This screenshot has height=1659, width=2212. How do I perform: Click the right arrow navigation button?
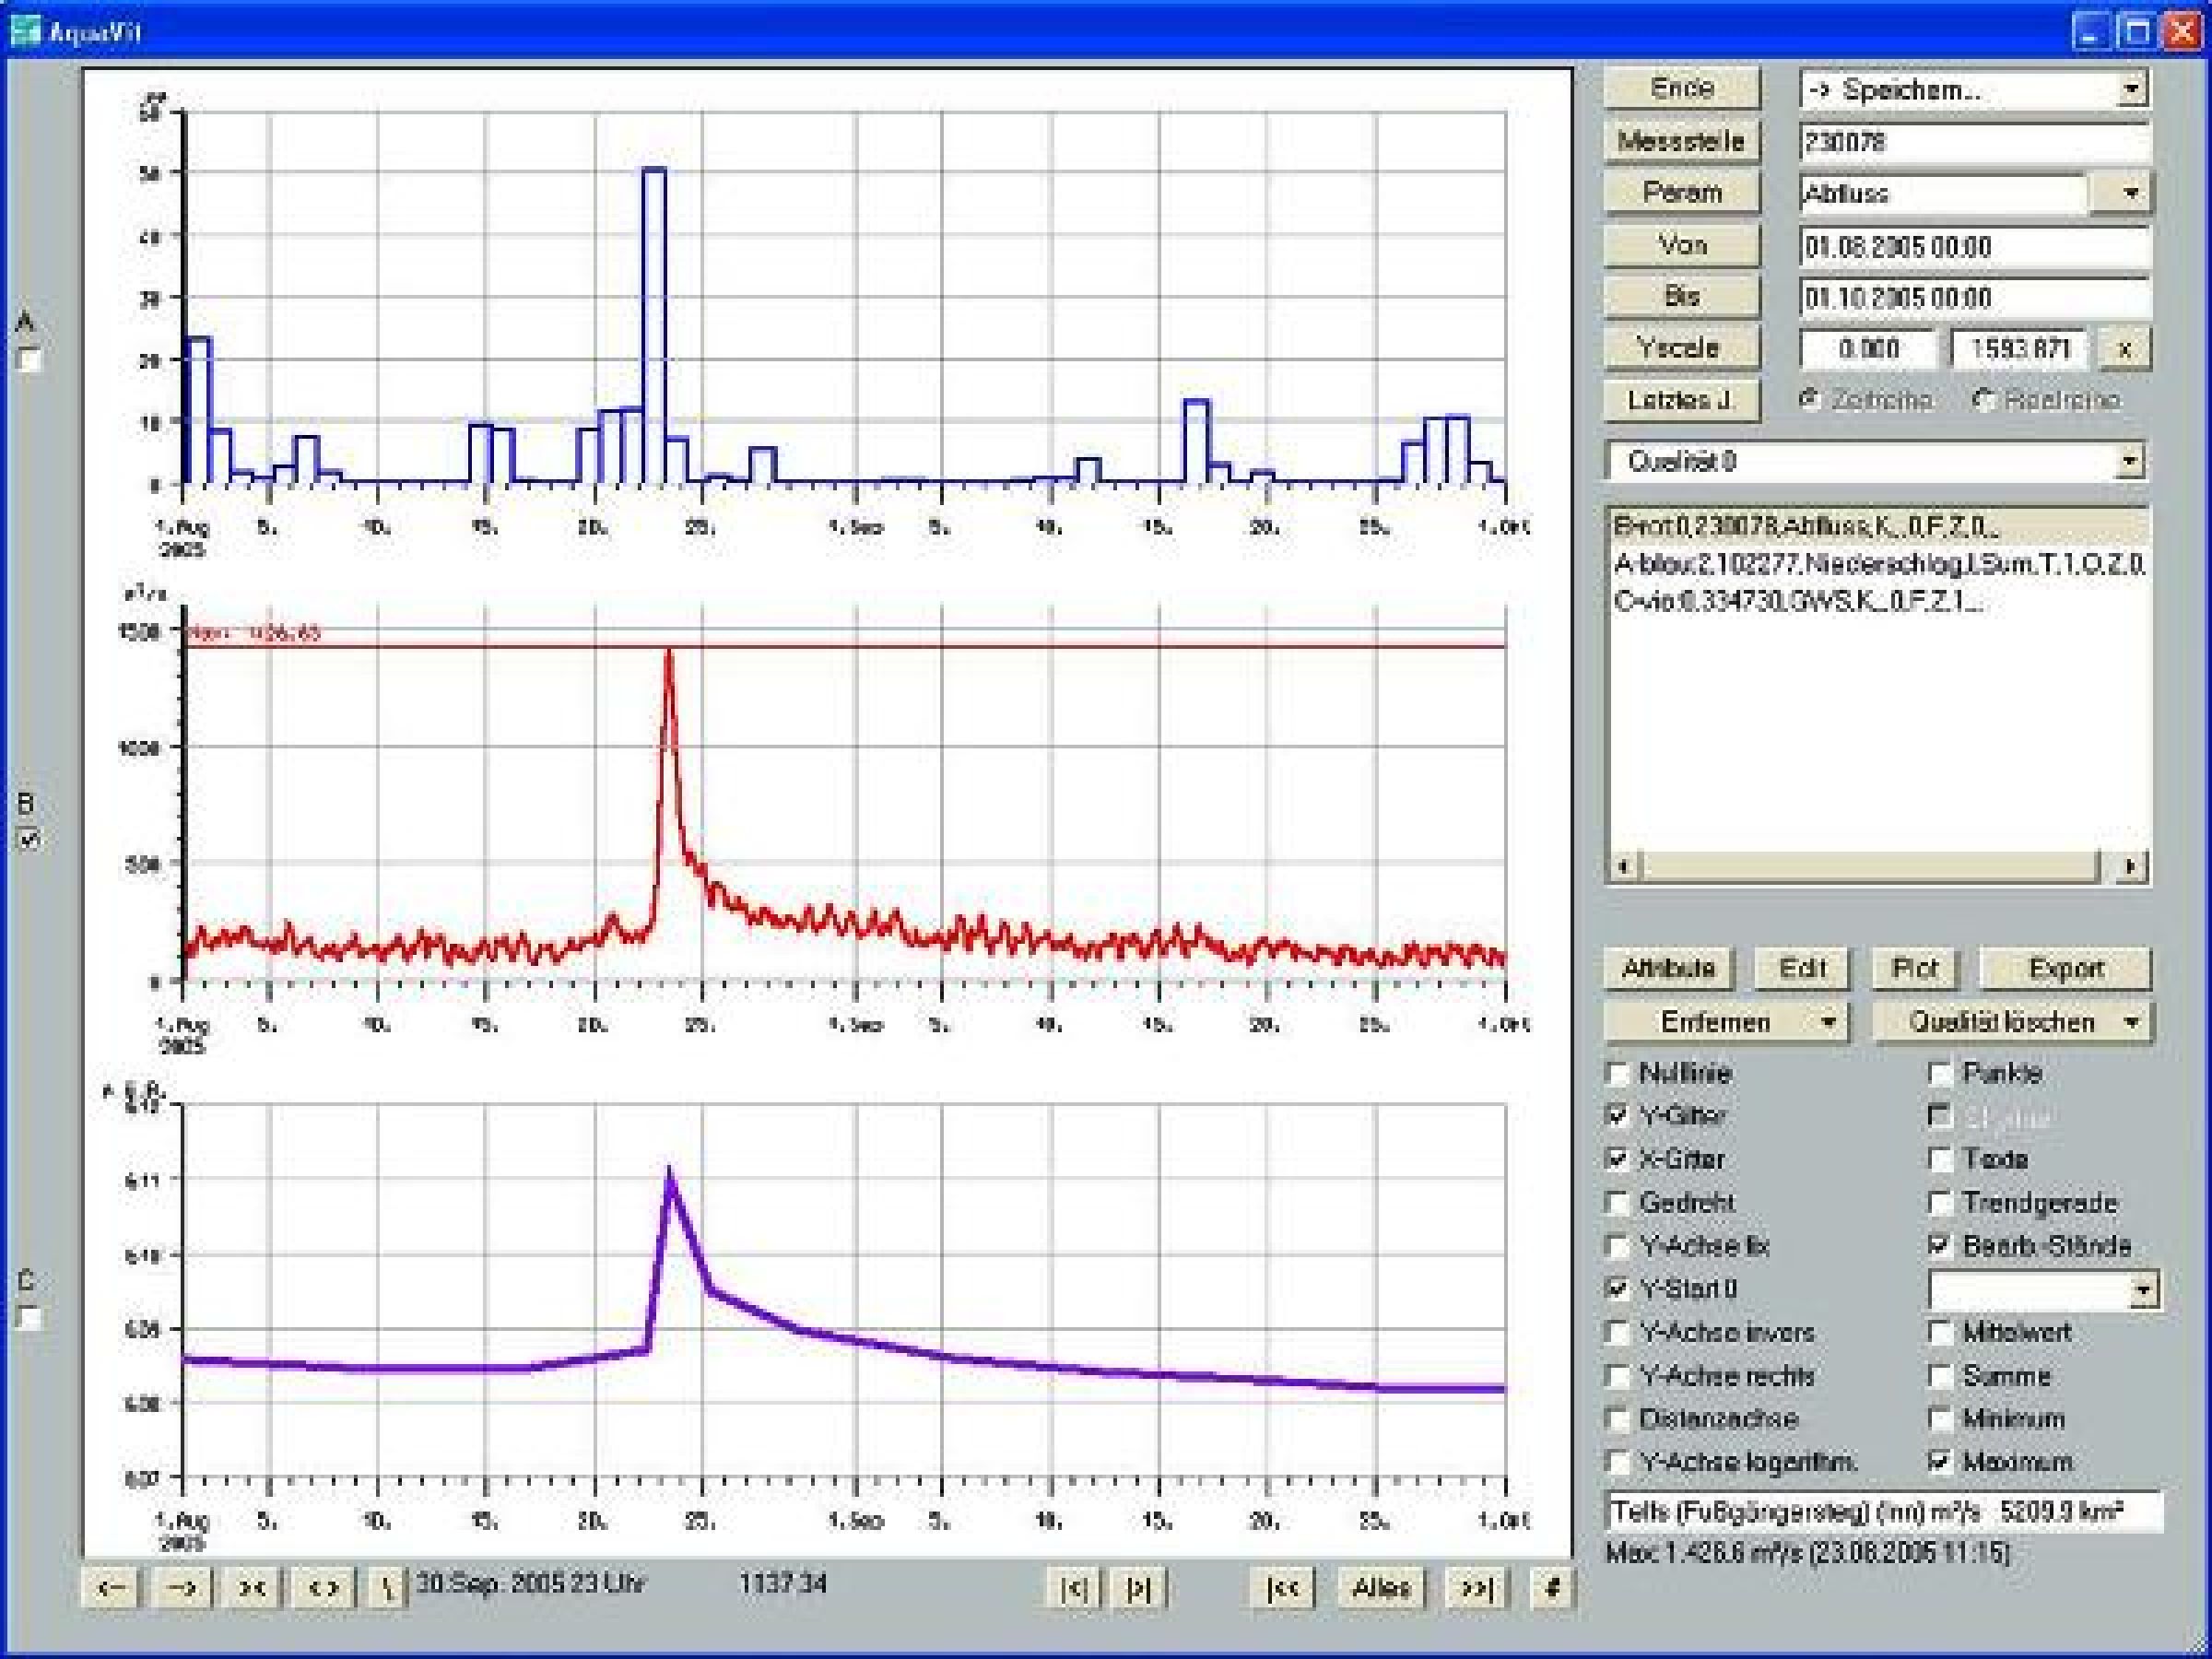pos(182,1588)
